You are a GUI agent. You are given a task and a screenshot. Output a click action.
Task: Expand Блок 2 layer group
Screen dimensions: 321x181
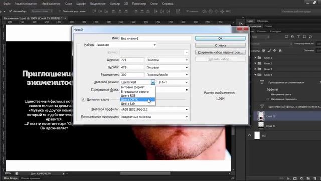point(255,64)
